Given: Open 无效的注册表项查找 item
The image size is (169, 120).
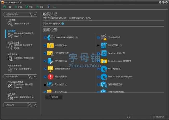Looking at the screenshot, I should (x=23, y=69).
